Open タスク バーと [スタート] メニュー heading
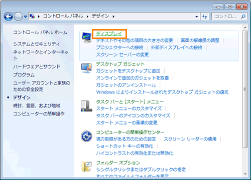 (x=130, y=101)
